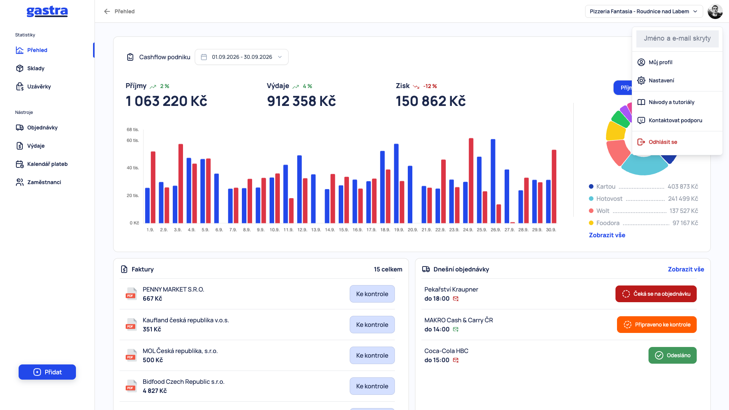
Task: Click the Kartou legend entry
Action: tap(644, 186)
